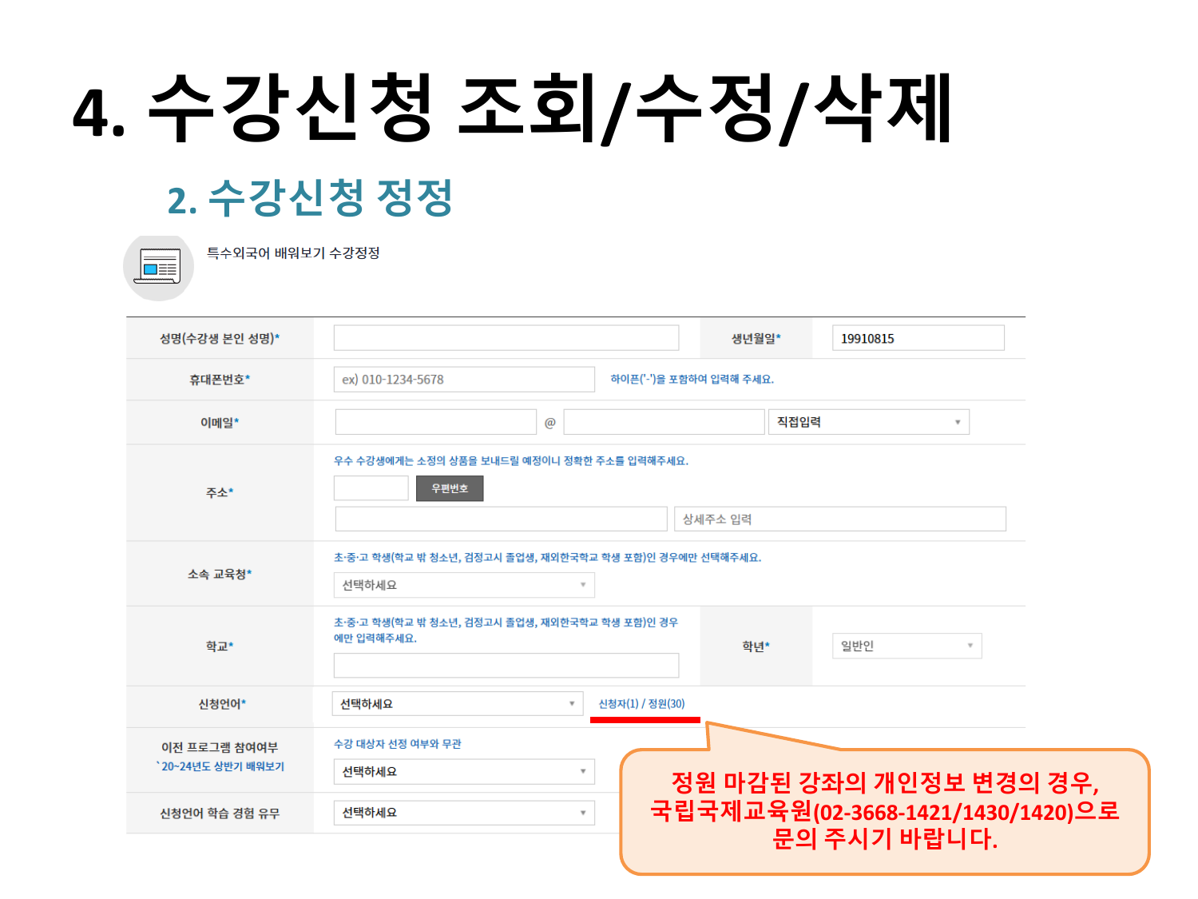Click the postal code input box
The width and height of the screenshot is (1198, 899).
pos(371,488)
